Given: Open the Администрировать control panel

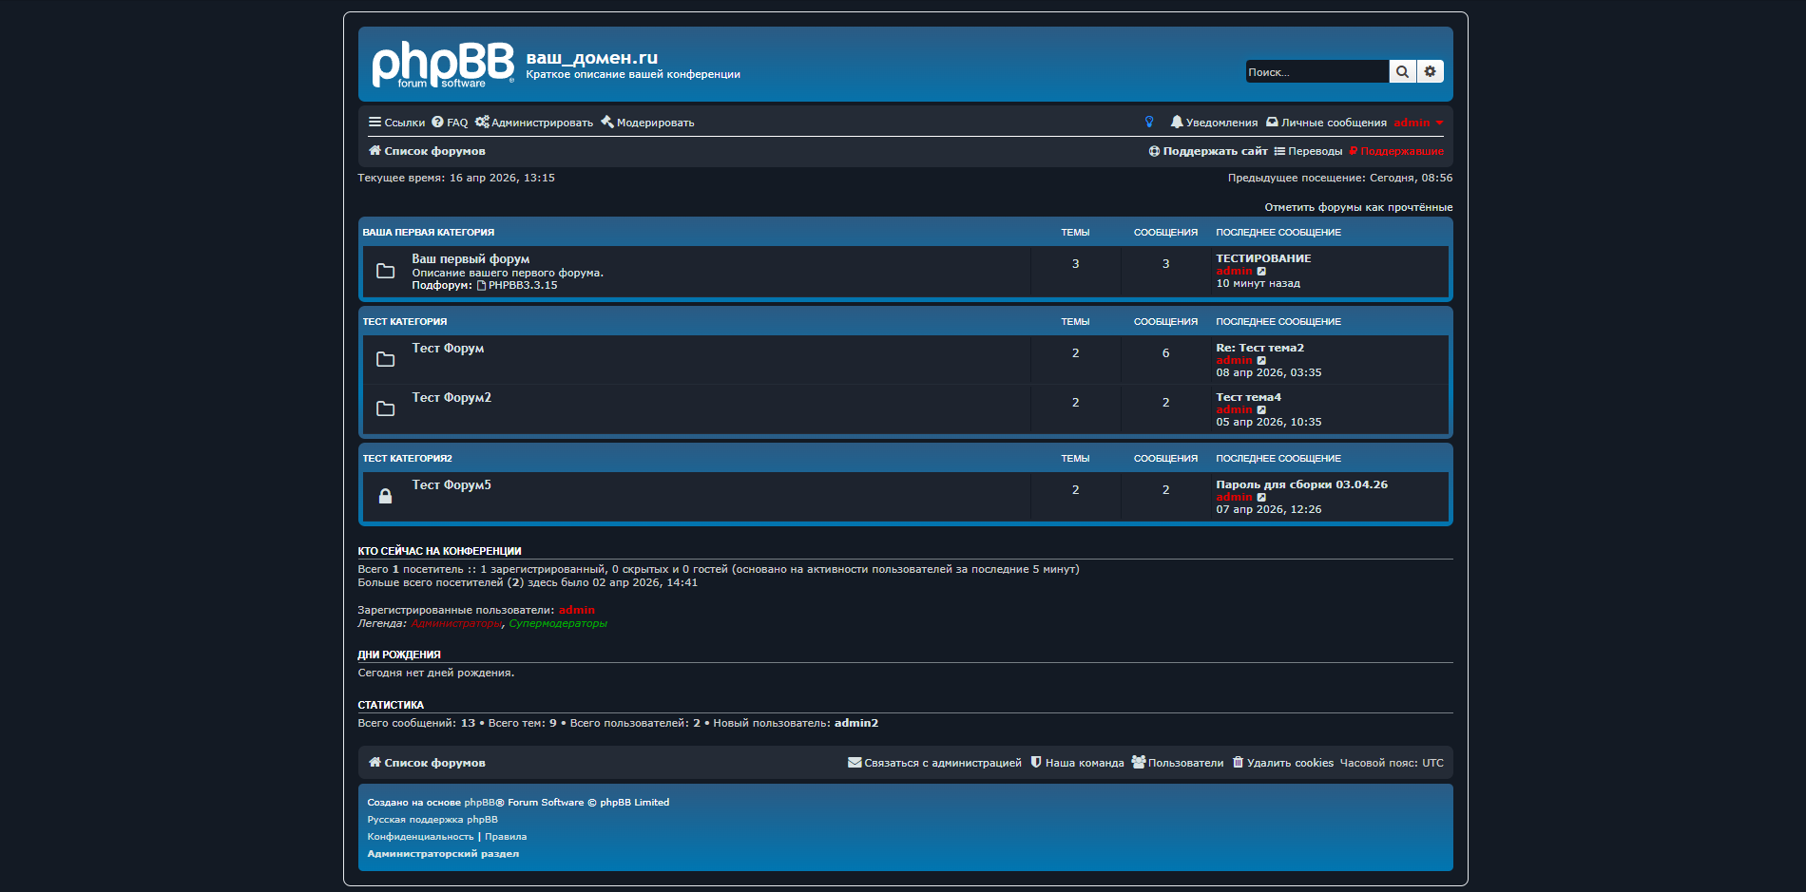Looking at the screenshot, I should pos(534,123).
